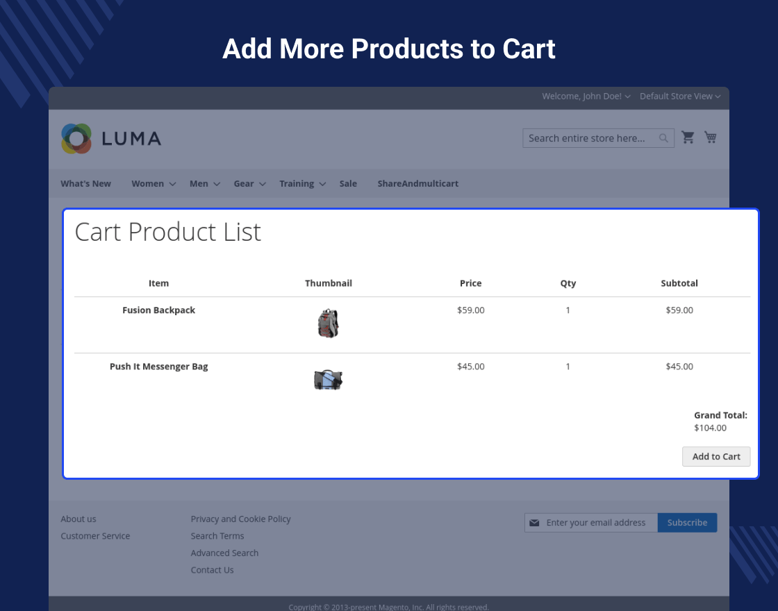Click the Subtotal column header
778x611 pixels.
pyautogui.click(x=679, y=283)
